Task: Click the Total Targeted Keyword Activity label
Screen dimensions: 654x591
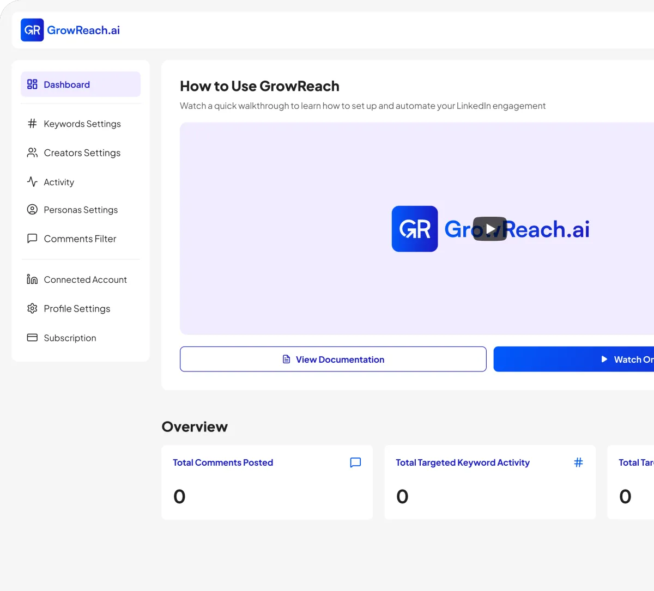Action: pyautogui.click(x=463, y=462)
